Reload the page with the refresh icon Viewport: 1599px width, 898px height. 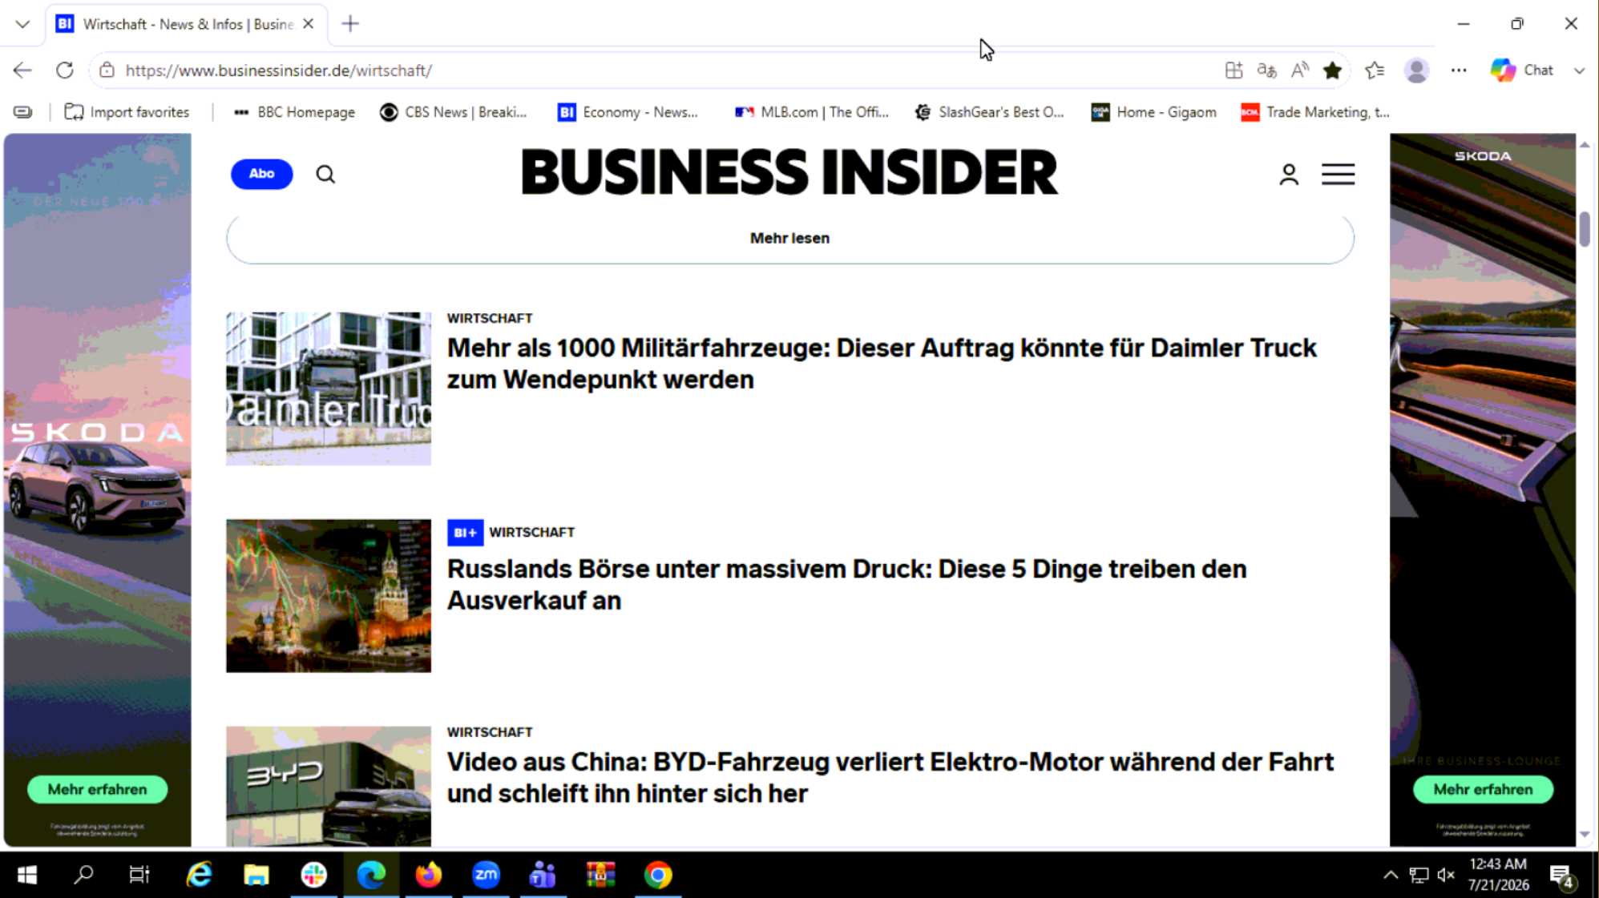[65, 70]
